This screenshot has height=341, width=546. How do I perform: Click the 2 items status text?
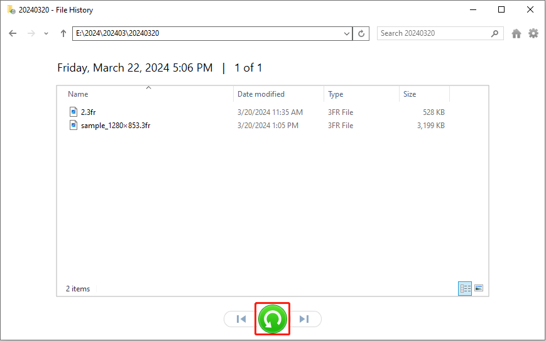click(78, 289)
